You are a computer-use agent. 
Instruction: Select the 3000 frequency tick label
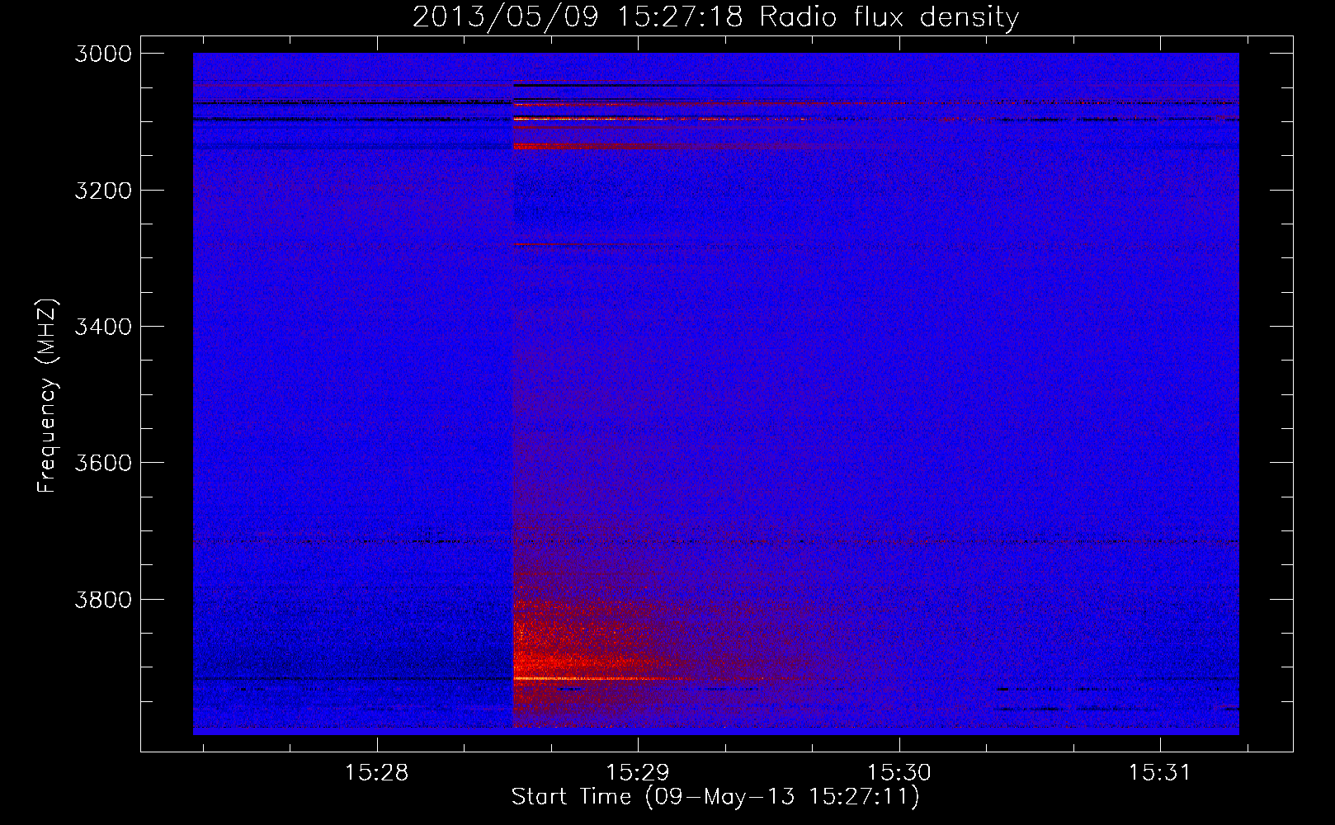pos(103,54)
